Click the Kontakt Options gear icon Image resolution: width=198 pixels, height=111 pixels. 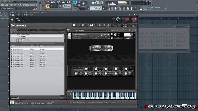click(104, 25)
